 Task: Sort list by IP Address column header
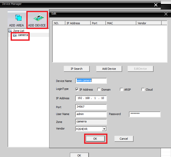78,23
